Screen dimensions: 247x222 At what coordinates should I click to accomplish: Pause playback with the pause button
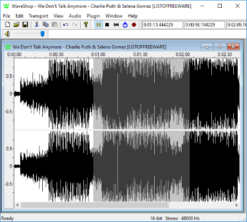tap(98, 25)
